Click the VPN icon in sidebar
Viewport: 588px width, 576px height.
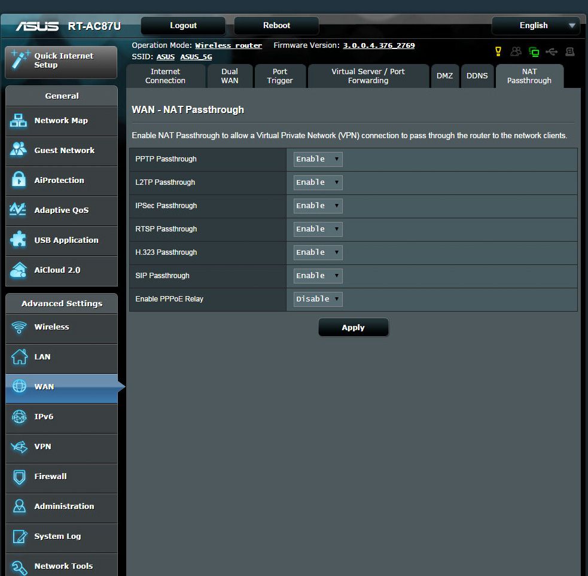[19, 446]
